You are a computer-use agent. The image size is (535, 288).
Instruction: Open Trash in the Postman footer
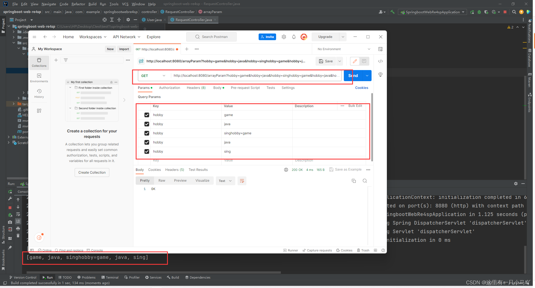pyautogui.click(x=363, y=250)
